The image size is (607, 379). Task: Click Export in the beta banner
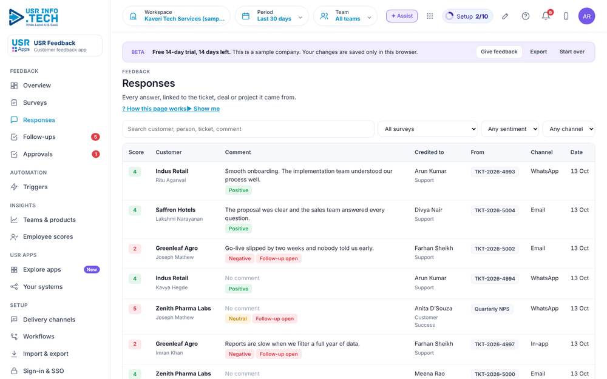(538, 52)
